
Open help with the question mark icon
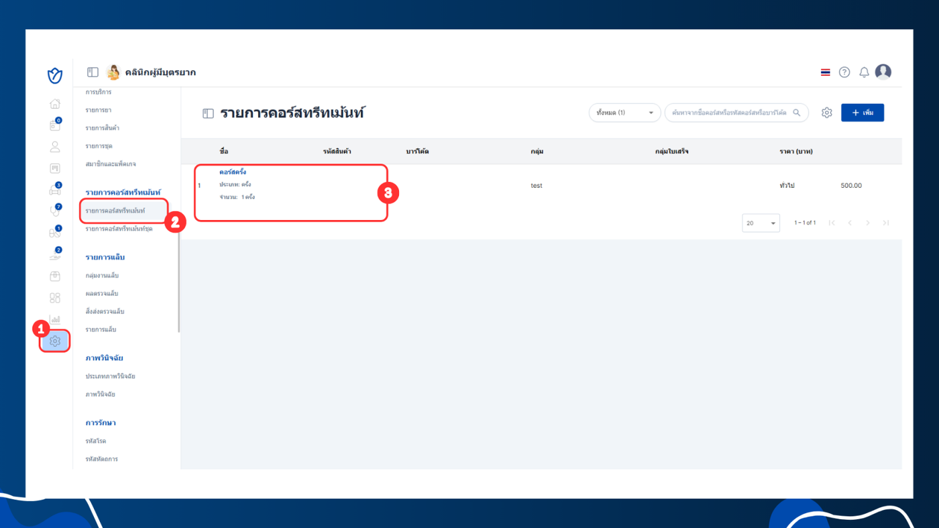pyautogui.click(x=844, y=72)
